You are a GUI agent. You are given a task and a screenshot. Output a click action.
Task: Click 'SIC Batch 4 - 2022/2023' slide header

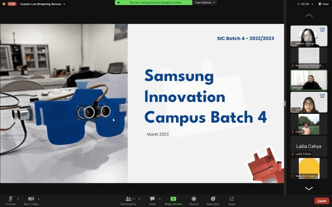tap(245, 39)
